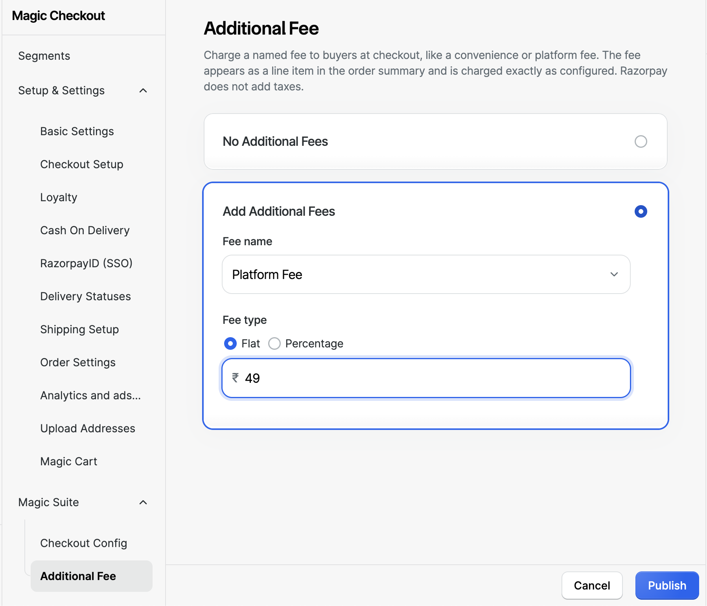Open Basic Settings
The height and width of the screenshot is (606, 707).
click(x=77, y=131)
